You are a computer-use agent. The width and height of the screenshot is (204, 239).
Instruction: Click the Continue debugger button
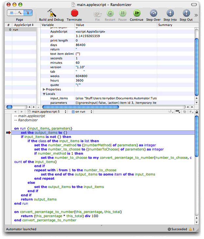click(x=137, y=13)
